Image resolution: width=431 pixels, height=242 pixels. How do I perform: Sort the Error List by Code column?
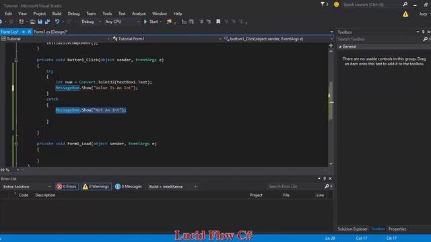[x=24, y=195]
